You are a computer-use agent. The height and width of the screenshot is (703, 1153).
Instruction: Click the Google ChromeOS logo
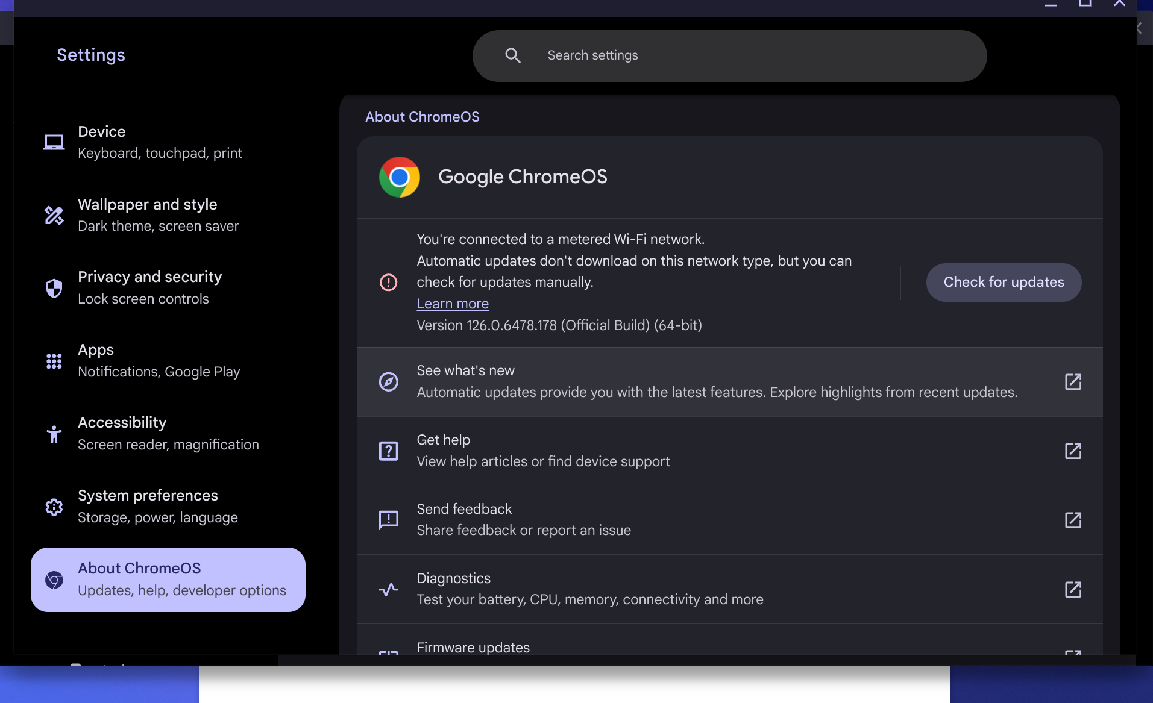[x=399, y=177]
